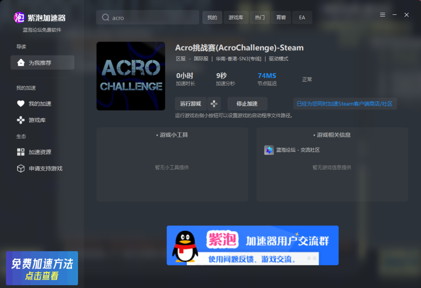
Task: Click the 华南-香港-SN3[专线] node text
Action: [x=238, y=58]
